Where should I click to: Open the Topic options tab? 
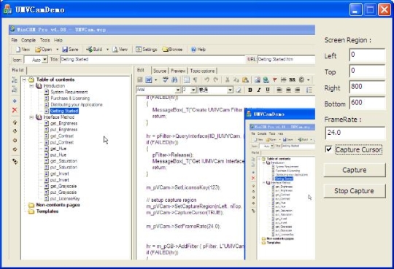tap(203, 71)
